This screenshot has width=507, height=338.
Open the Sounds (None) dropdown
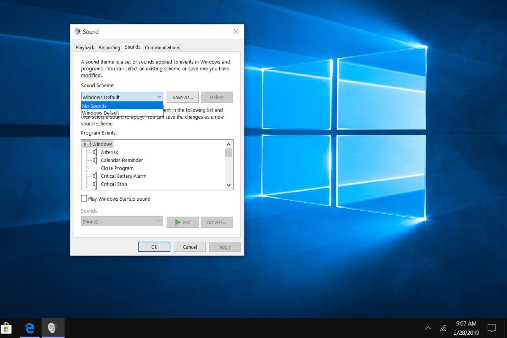122,221
